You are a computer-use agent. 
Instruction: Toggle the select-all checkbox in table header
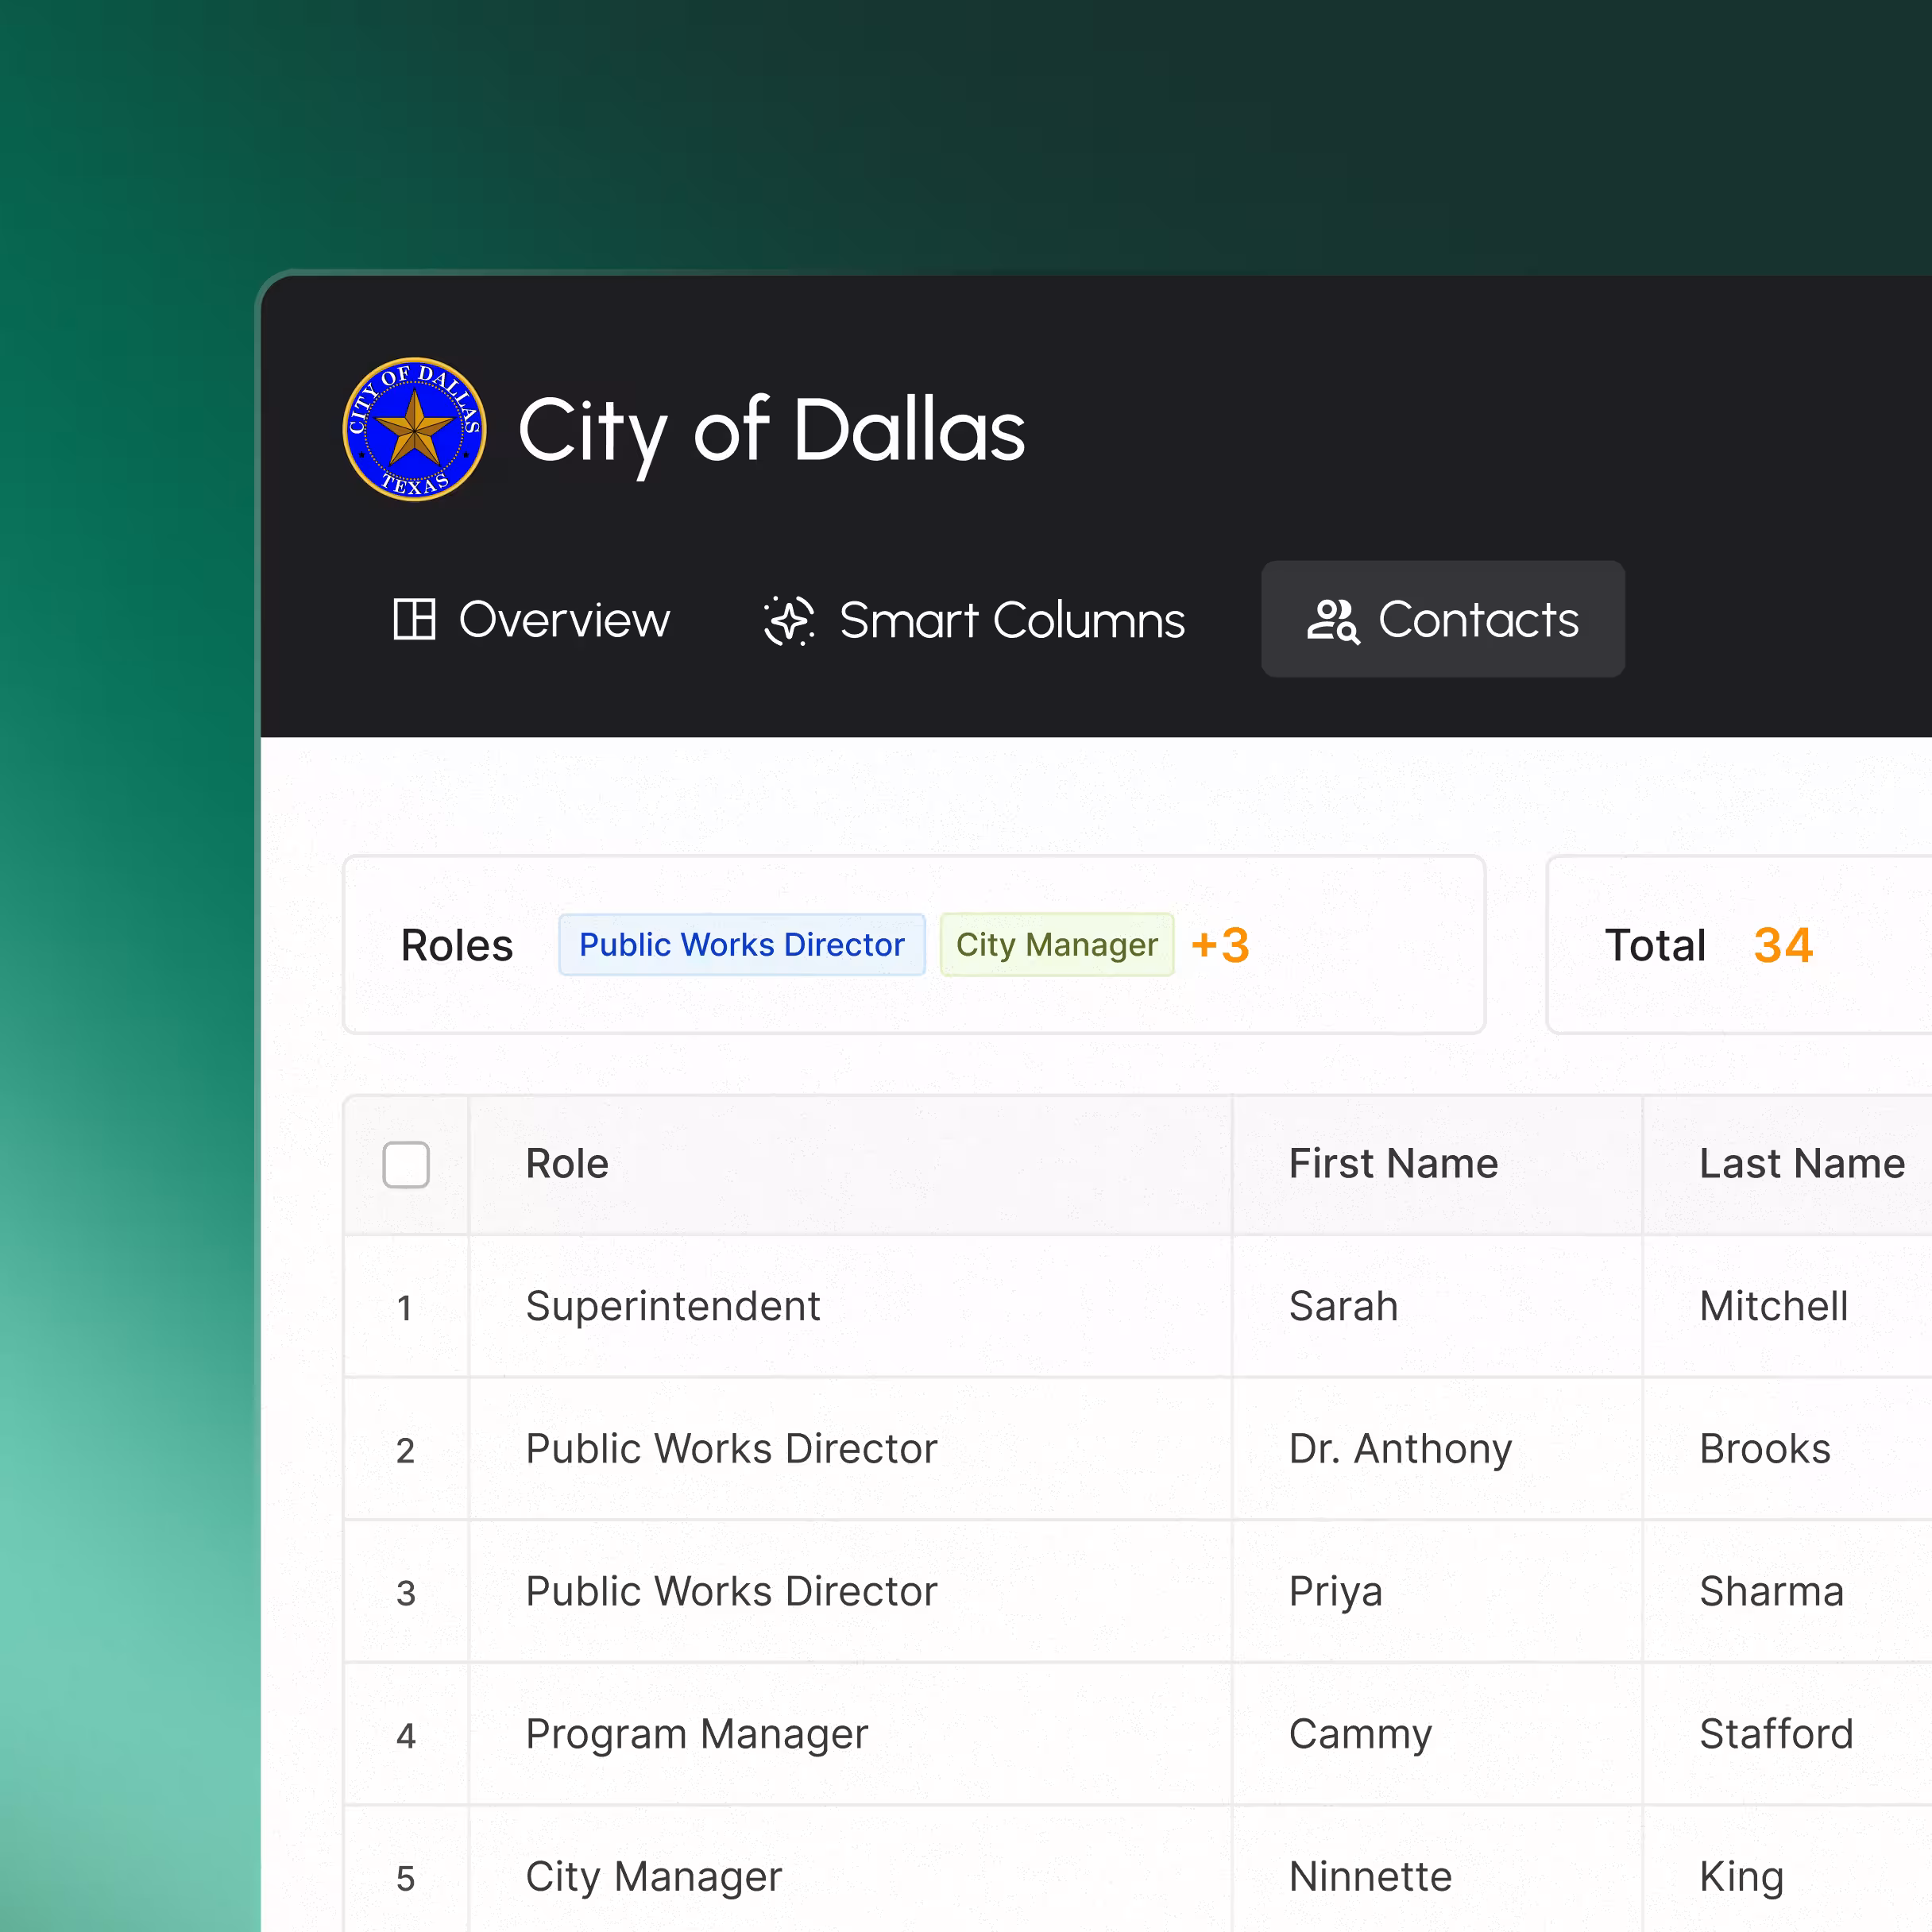[x=406, y=1164]
